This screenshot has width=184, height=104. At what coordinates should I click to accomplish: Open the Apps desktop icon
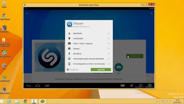point(4,66)
